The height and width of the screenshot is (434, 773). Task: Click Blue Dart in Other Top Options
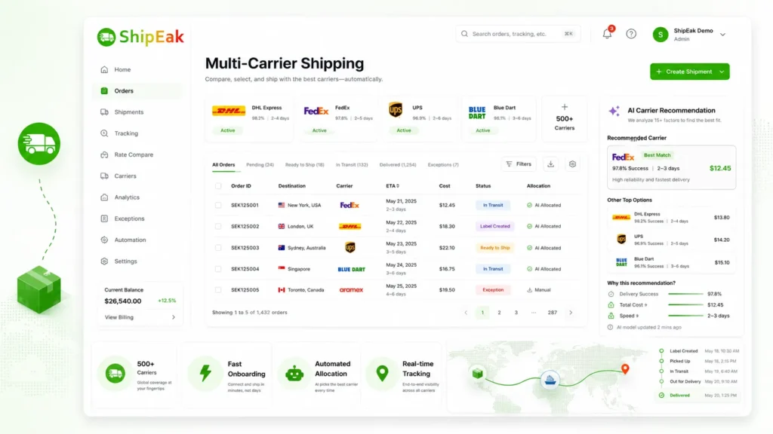671,262
